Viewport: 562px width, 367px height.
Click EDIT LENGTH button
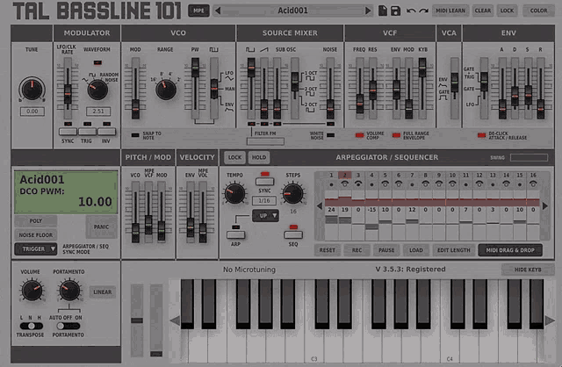click(453, 250)
